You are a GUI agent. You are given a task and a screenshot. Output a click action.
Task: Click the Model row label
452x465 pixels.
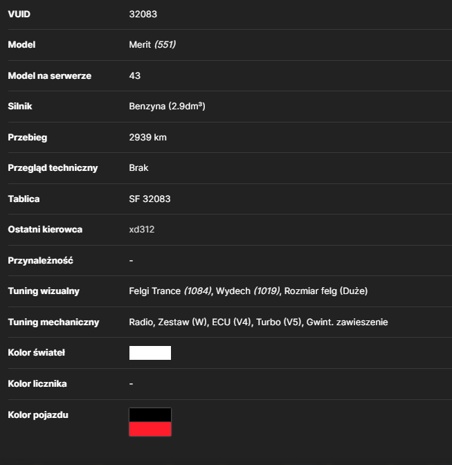(21, 44)
